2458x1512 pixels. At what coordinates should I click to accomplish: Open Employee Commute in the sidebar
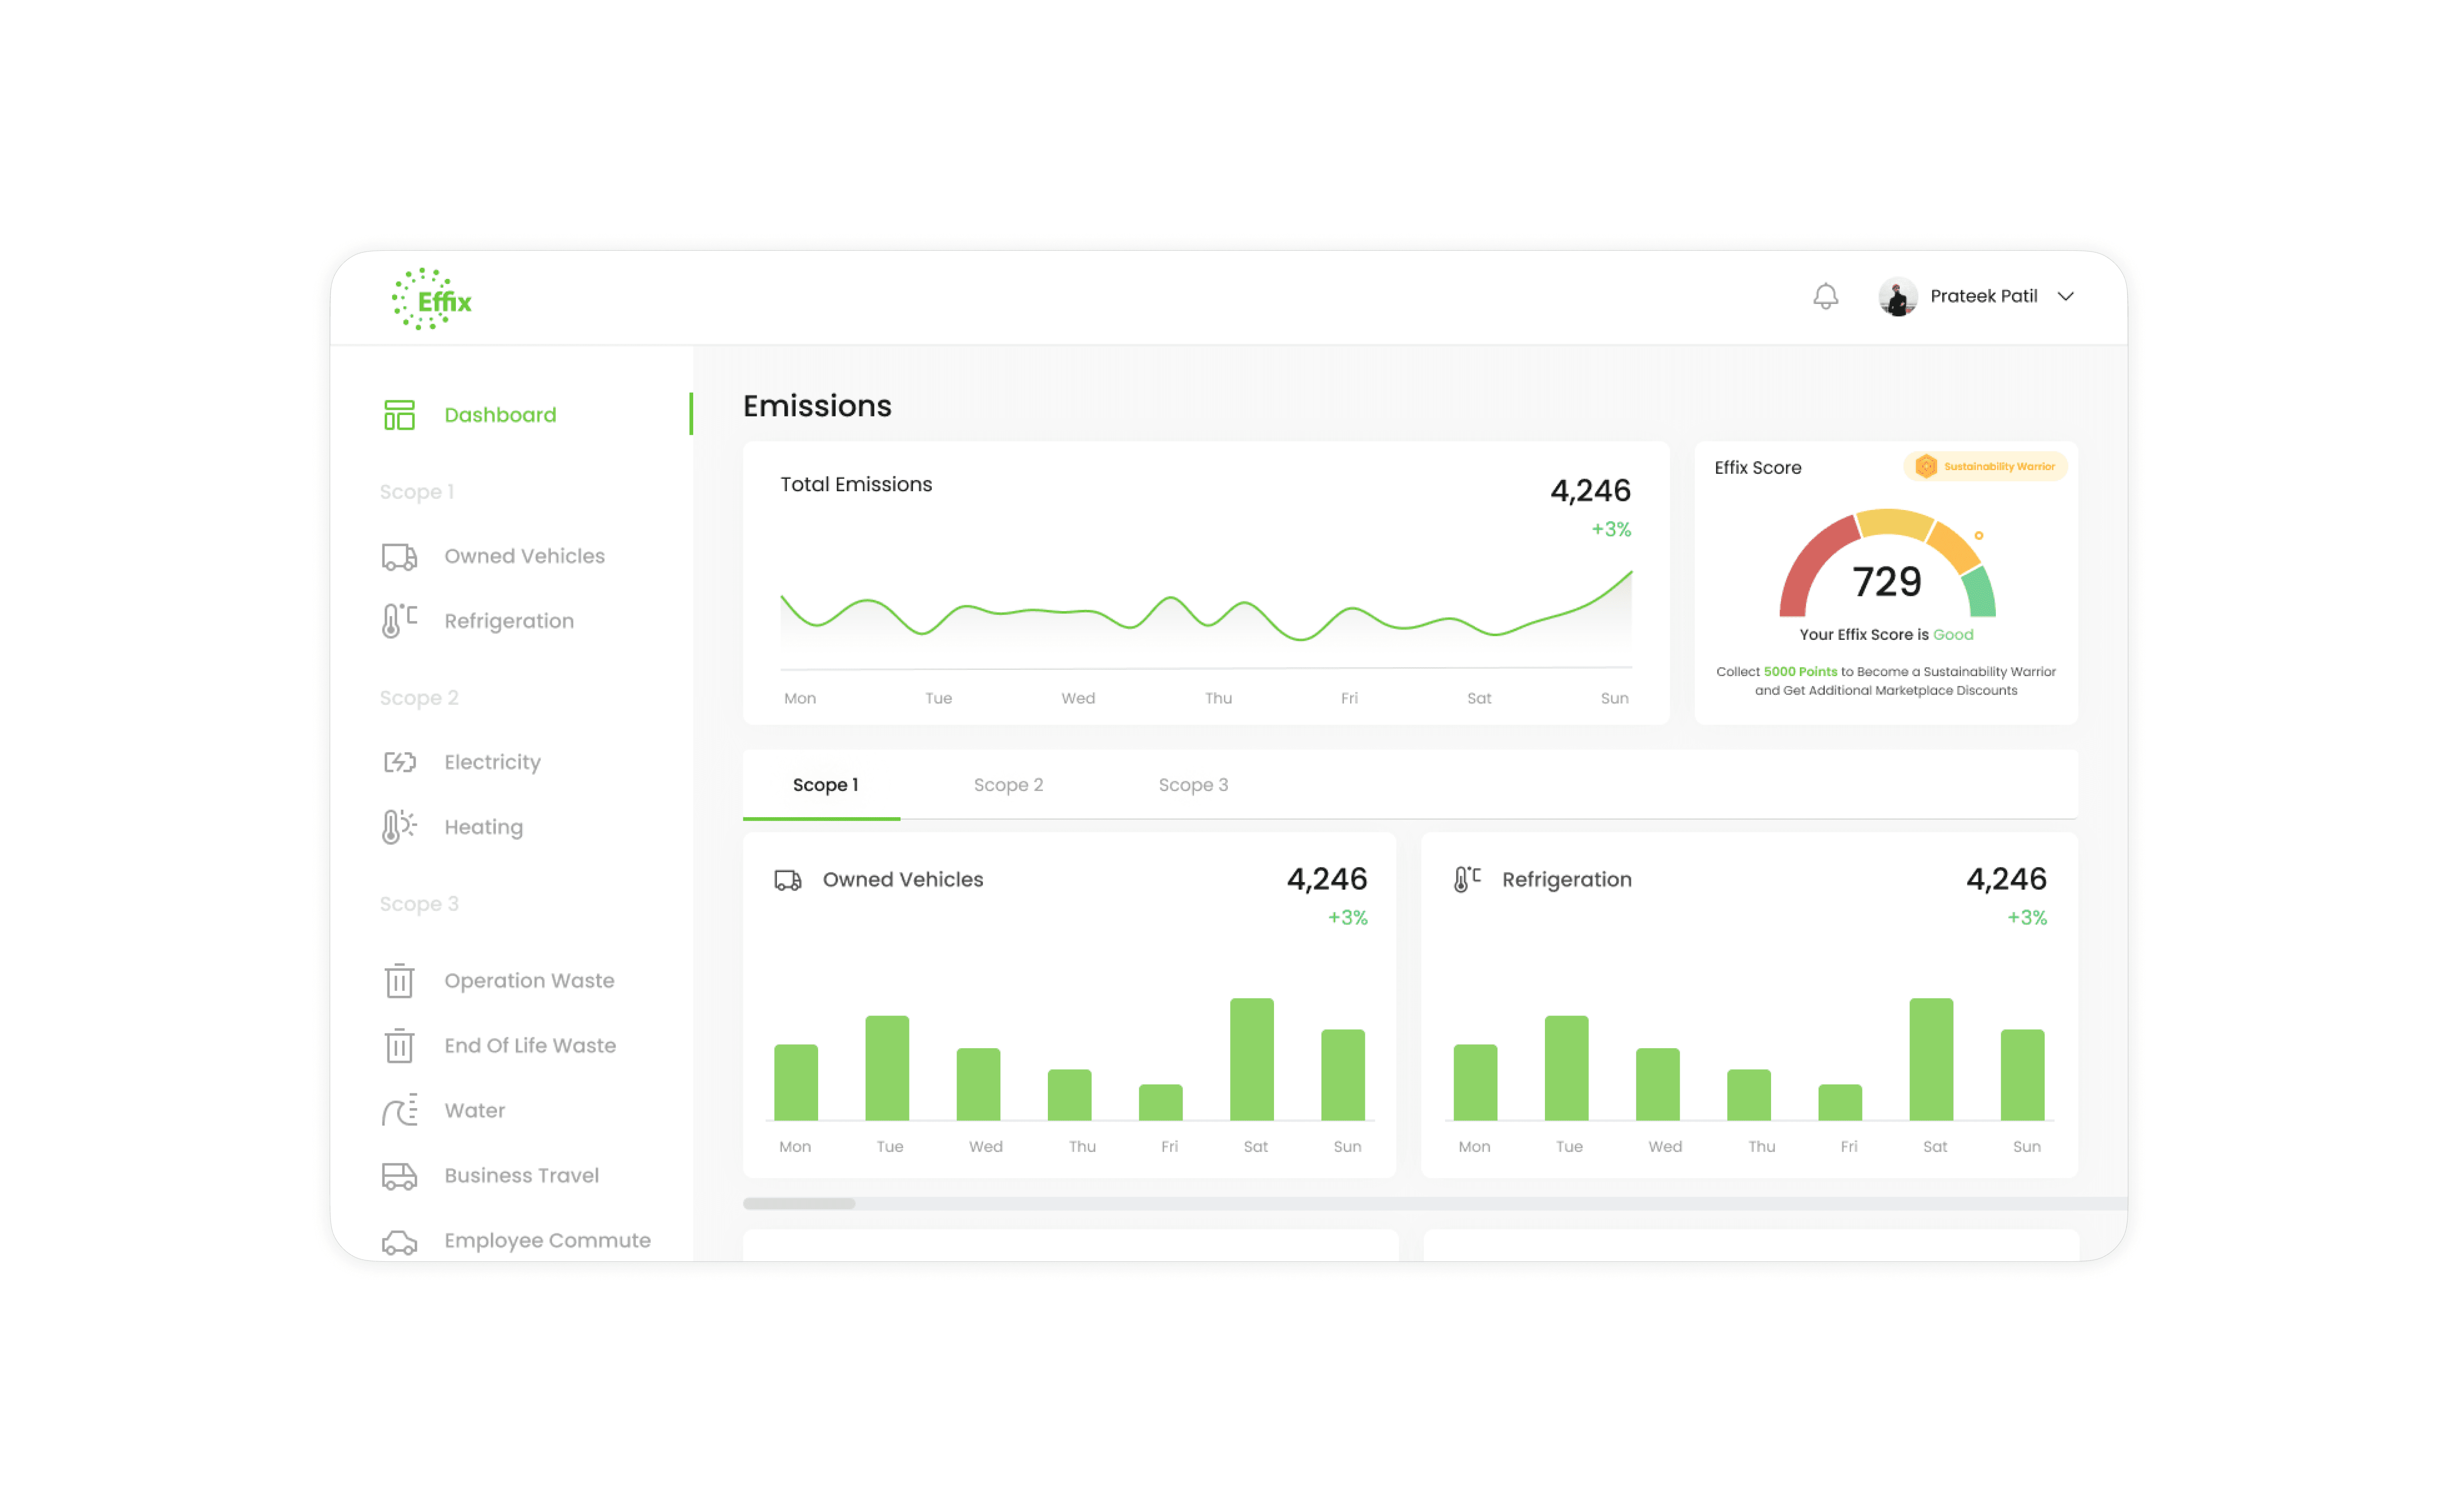(547, 1241)
